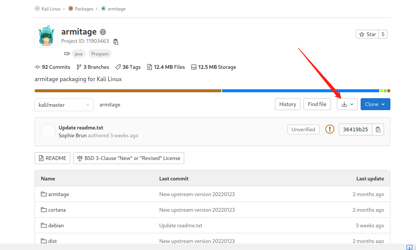Click the Kali Linux breadcrumb avatar icon
The image size is (416, 250).
37,9
